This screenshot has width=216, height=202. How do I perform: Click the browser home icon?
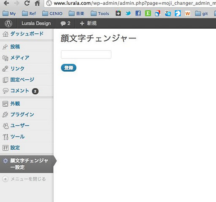(x=37, y=3)
